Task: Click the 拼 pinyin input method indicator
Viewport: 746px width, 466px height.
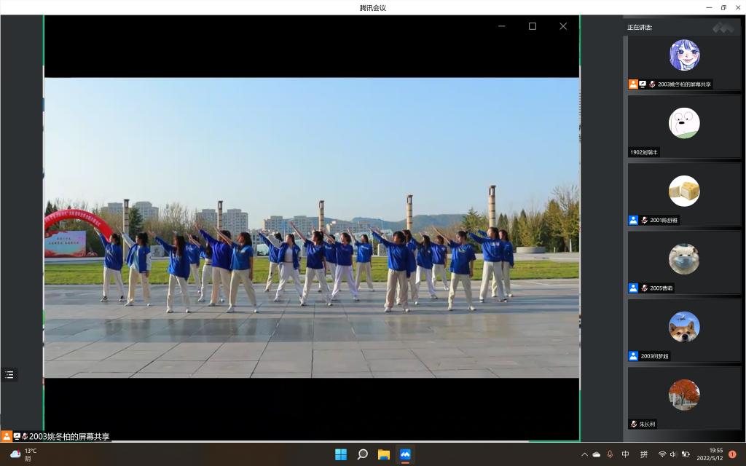Action: (644, 454)
